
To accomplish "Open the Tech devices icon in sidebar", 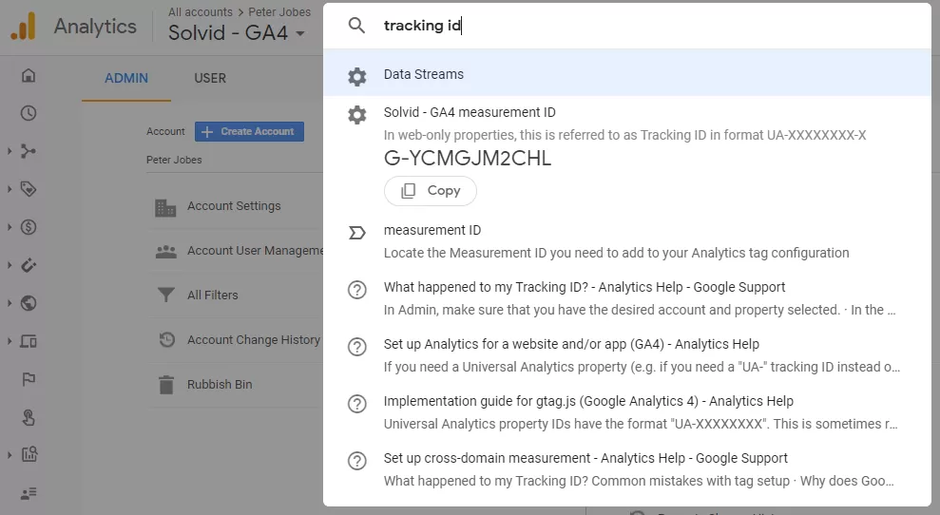I will point(29,341).
